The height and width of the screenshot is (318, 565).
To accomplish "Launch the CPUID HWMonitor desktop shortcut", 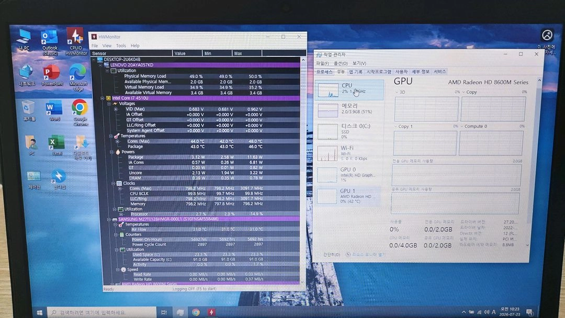I will tap(76, 41).
